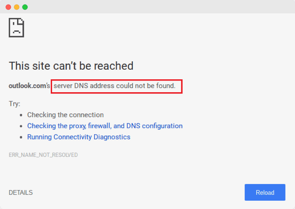Click the "Try:" label

pyautogui.click(x=15, y=104)
